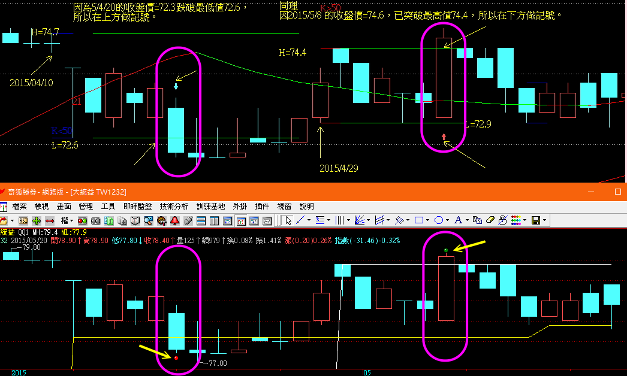Select the circle drawing tool

pyautogui.click(x=439, y=220)
